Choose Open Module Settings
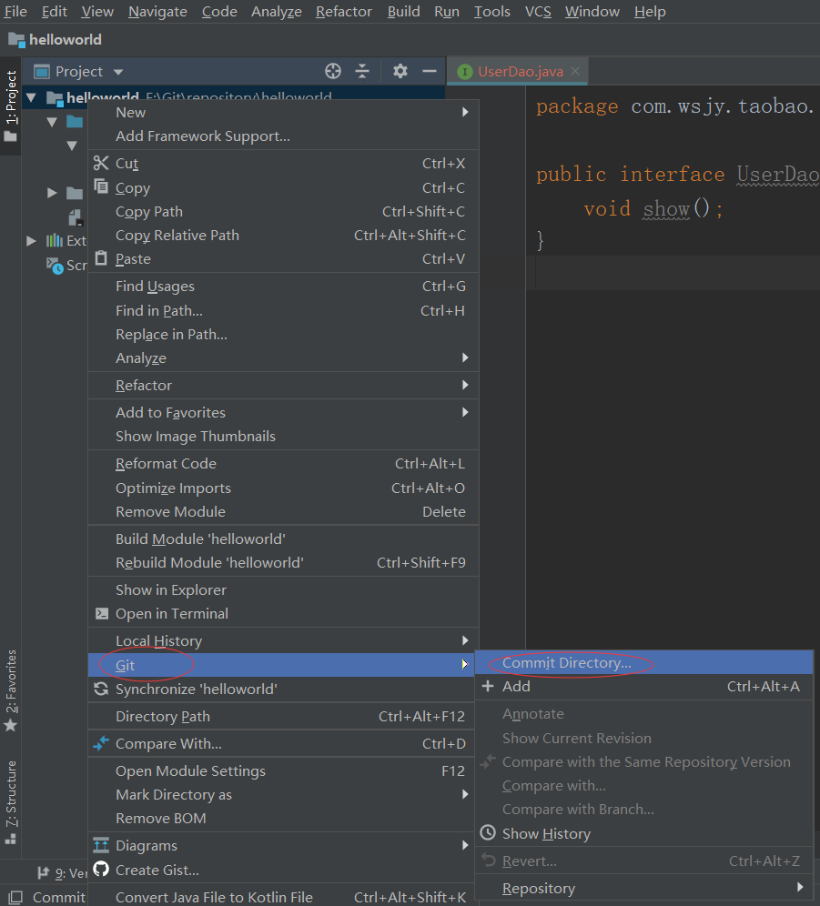 283,770
